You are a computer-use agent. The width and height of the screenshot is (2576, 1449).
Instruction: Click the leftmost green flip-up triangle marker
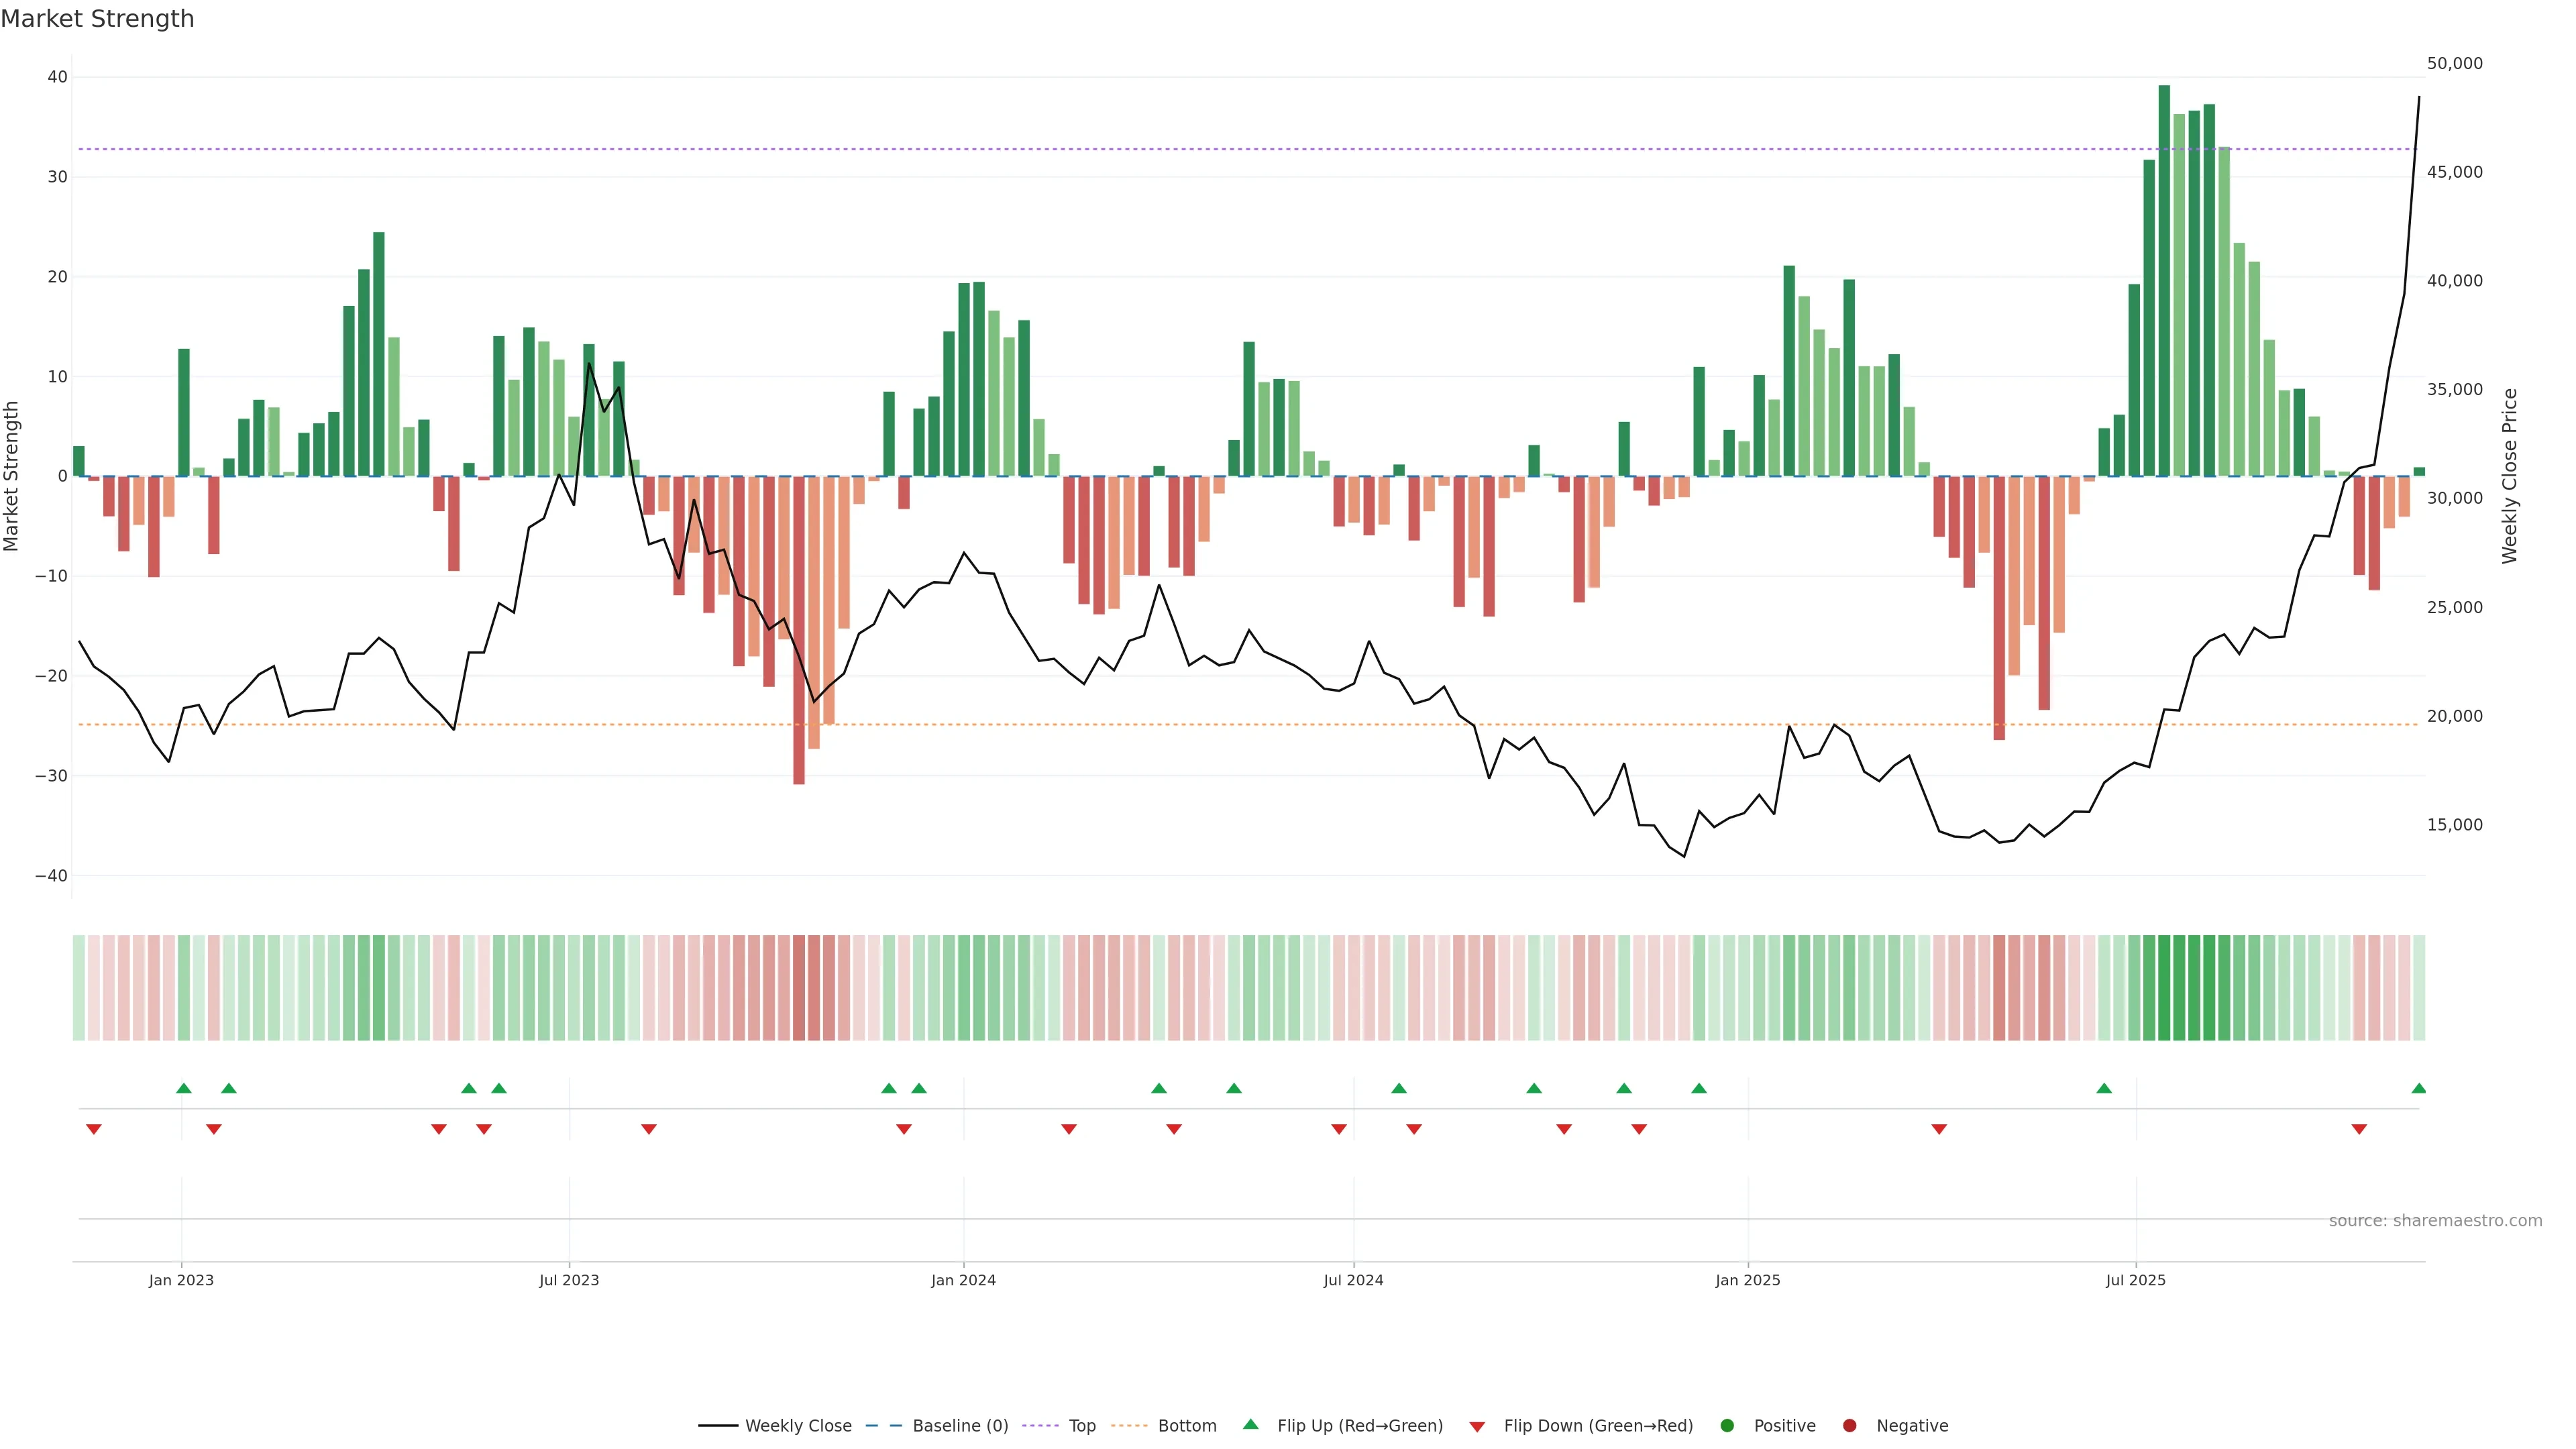pos(184,1088)
